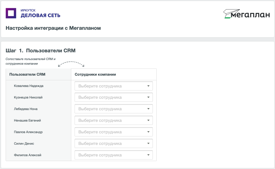
Task: Open employee dropdown for Лебедева Нона
Action: [x=114, y=109]
